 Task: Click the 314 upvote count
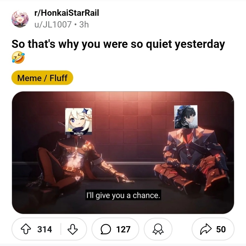coord(45,229)
